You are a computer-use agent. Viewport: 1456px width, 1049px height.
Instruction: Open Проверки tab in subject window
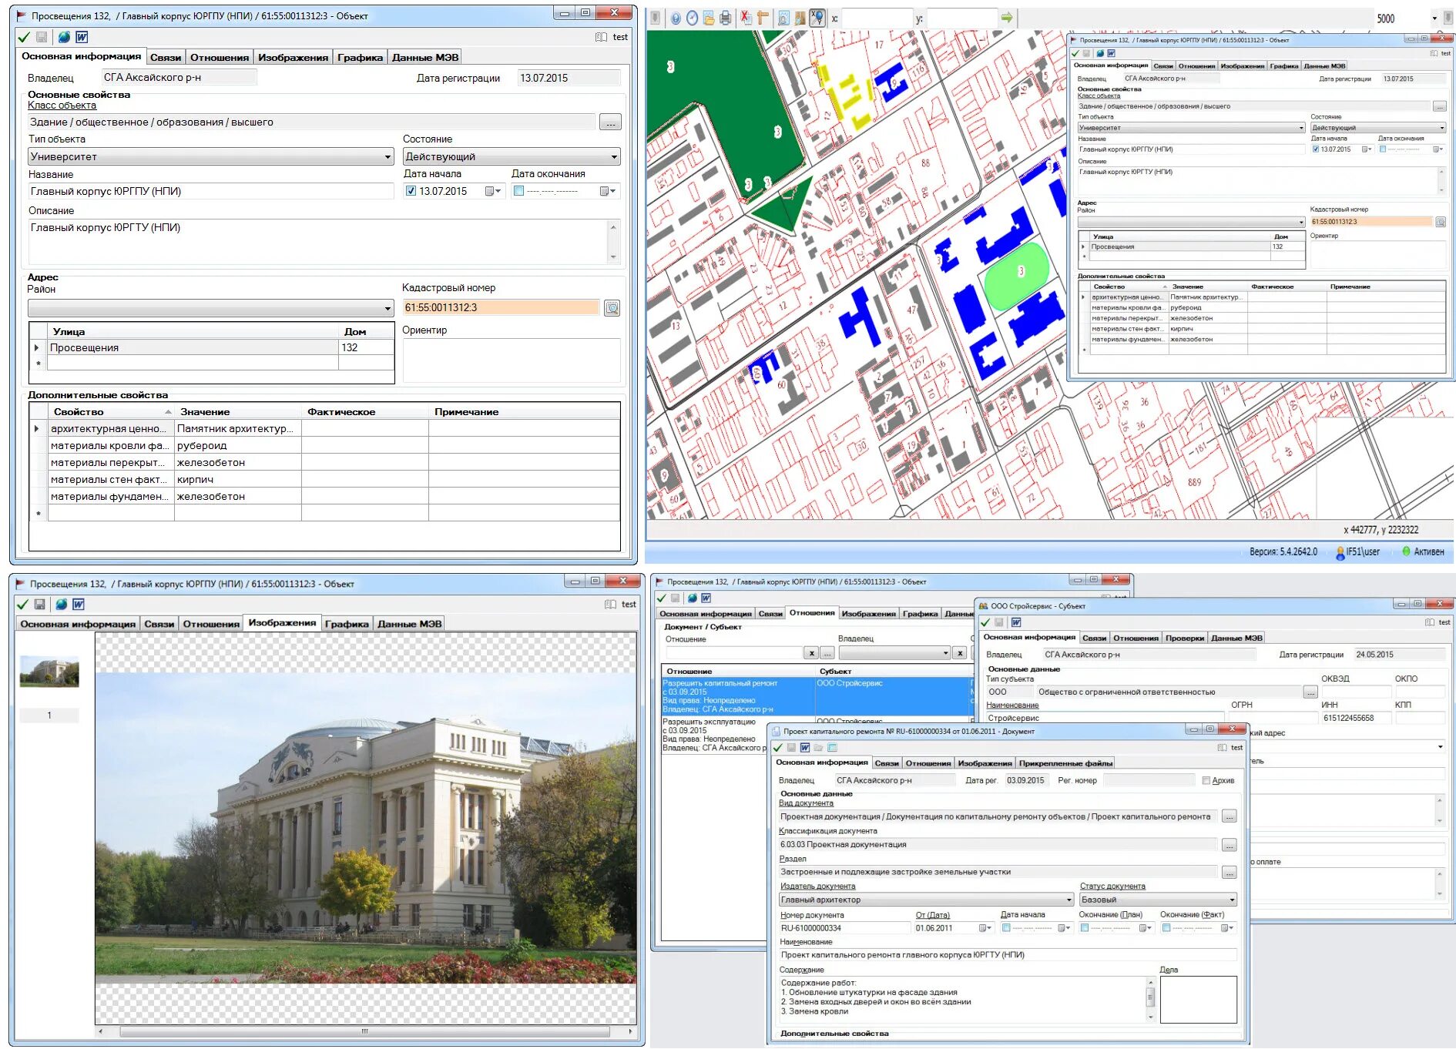click(x=1185, y=638)
